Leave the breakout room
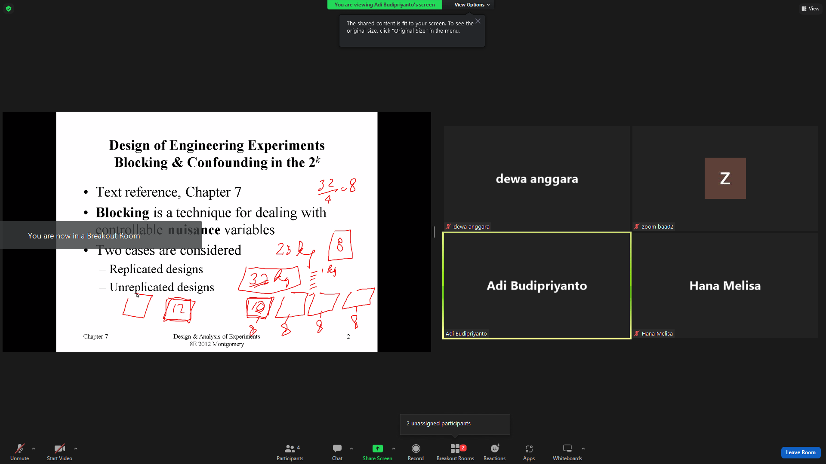 click(x=801, y=452)
